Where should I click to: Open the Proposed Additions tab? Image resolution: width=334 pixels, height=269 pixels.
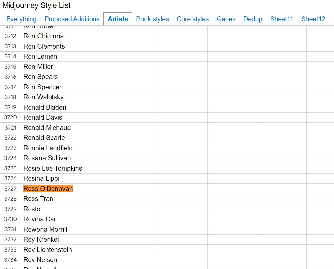(72, 19)
